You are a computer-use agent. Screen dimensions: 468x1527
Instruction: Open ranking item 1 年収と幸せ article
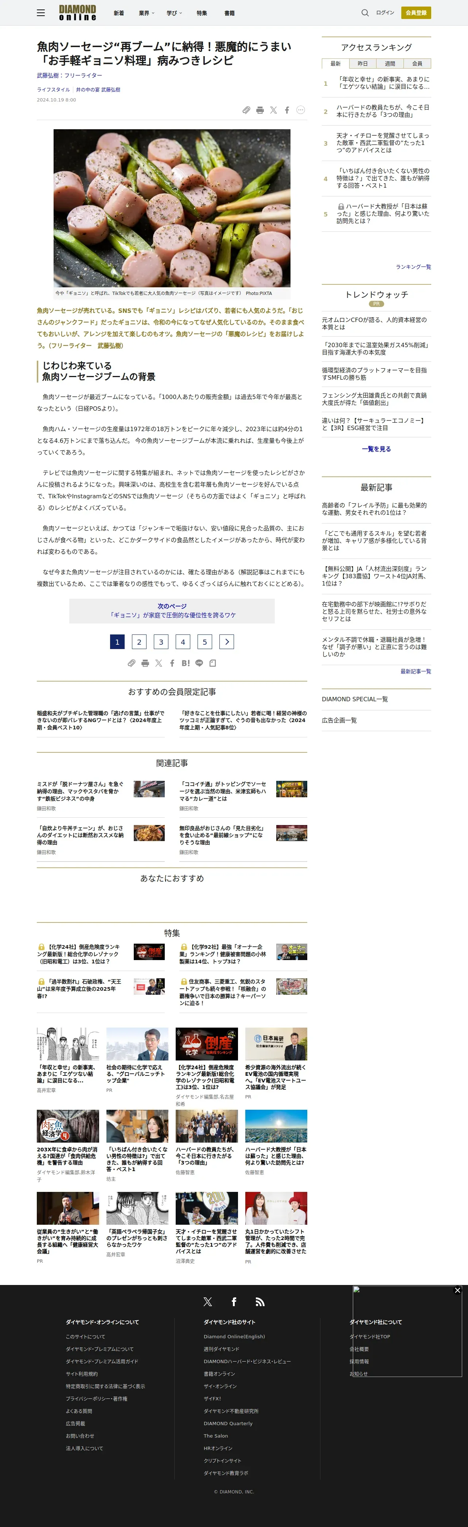click(x=383, y=83)
